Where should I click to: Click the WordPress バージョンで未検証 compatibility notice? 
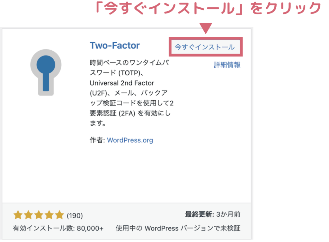click(193, 228)
